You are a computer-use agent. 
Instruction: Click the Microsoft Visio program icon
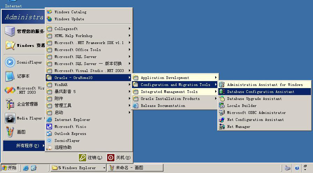point(49,127)
